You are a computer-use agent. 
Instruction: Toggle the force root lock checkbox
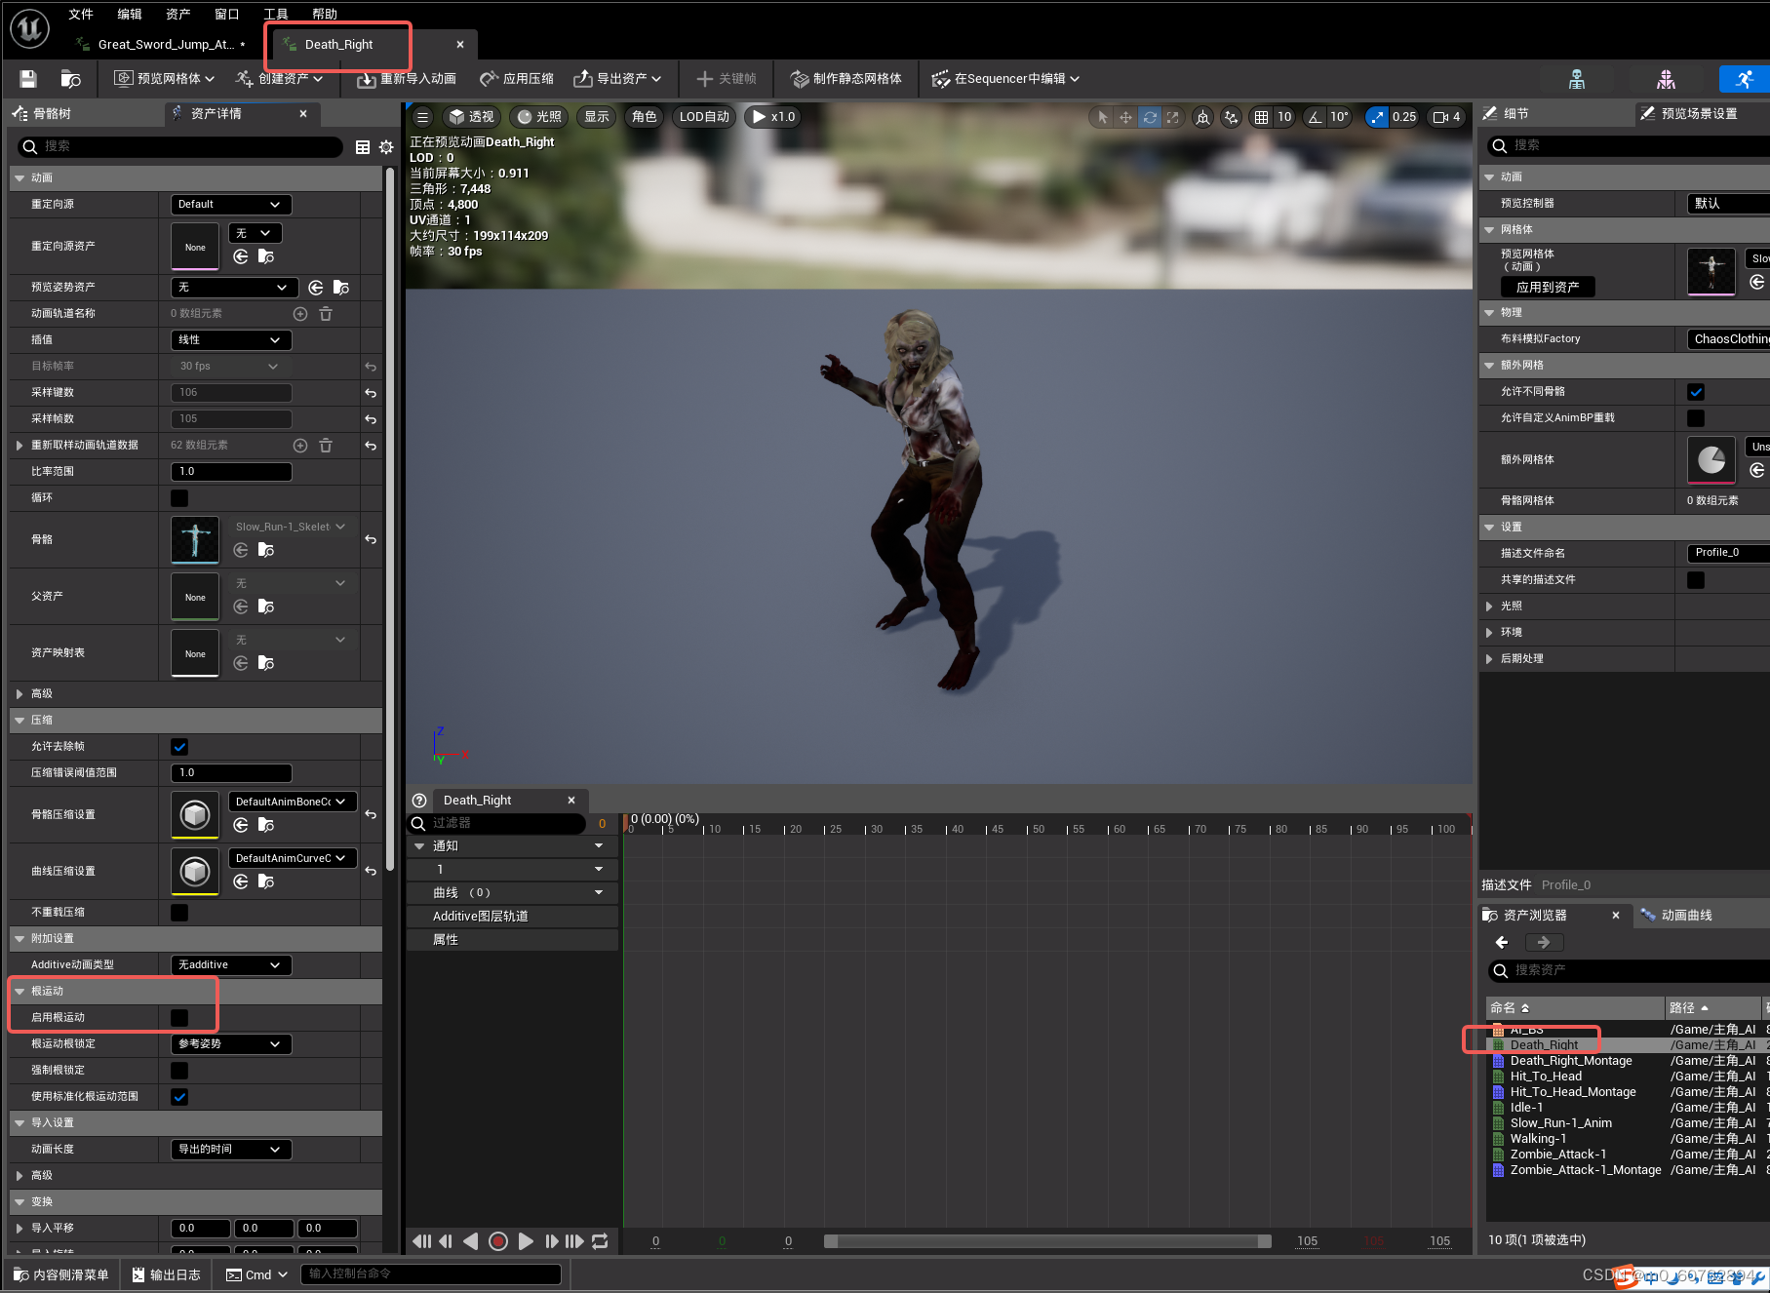pos(179,1071)
